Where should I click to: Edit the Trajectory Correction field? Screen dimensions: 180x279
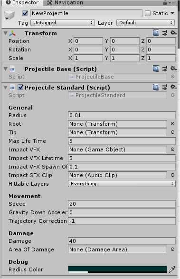122,221
